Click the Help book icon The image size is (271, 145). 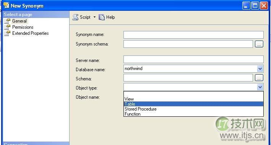coord(102,17)
